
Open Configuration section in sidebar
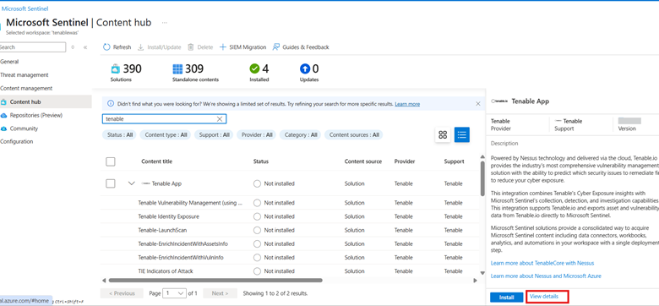(16, 142)
